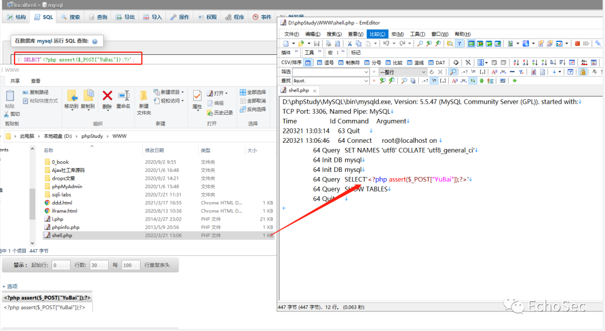Screen dimensions: 605x331
Task: Toggle match case Aa in the filter bar
Action: 494,72
